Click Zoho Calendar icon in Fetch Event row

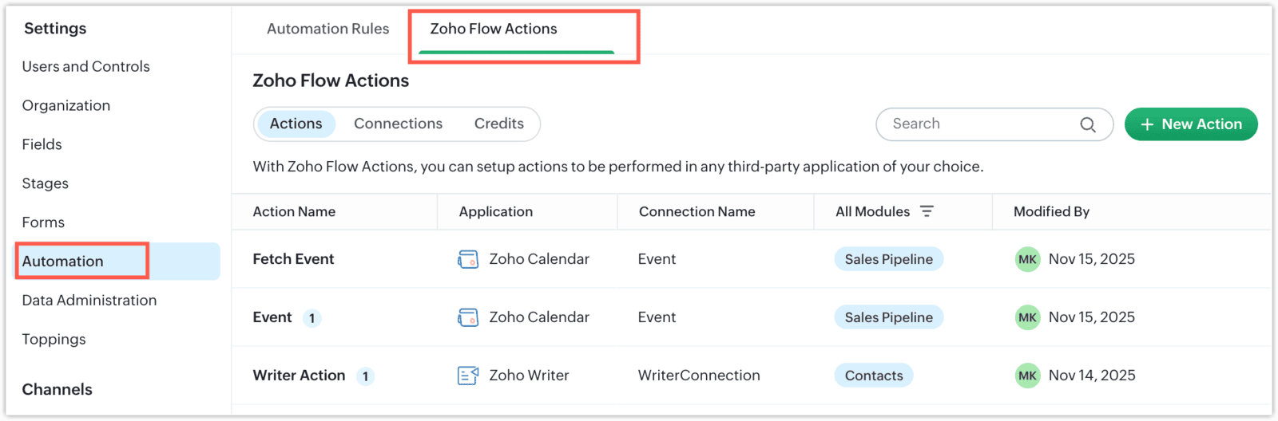(468, 259)
